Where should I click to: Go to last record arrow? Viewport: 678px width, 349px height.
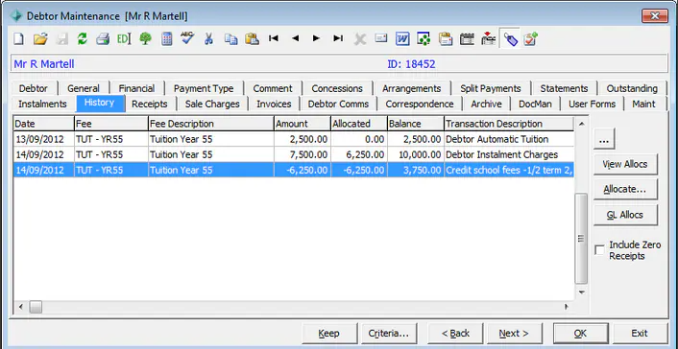click(x=338, y=38)
